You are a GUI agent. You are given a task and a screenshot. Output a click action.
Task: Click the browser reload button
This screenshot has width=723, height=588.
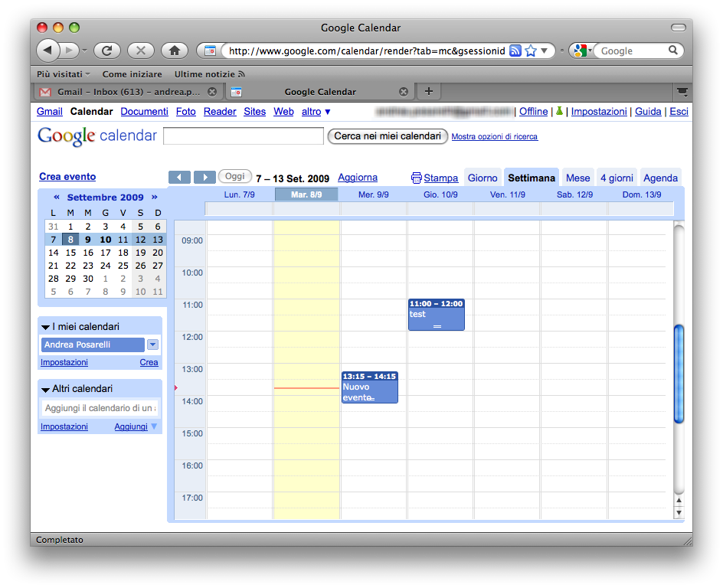(107, 51)
